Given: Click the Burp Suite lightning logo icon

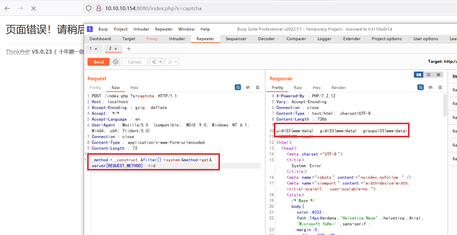Looking at the screenshot, I should (90, 29).
